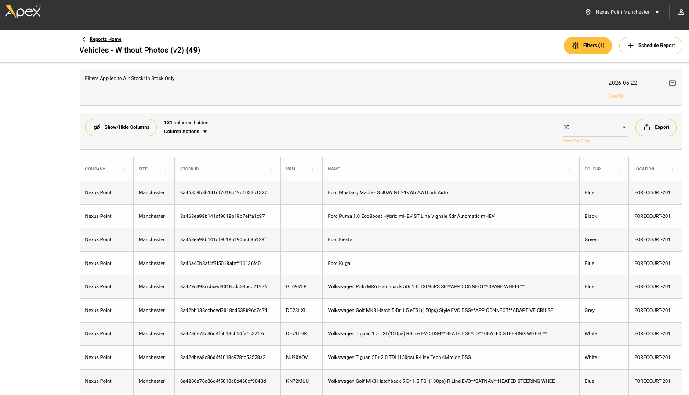Click the filter sliders icon
The width and height of the screenshot is (689, 395).
[x=575, y=46]
